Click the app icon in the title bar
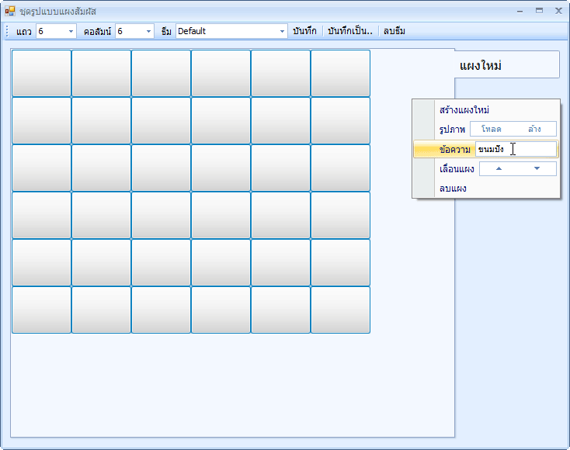The height and width of the screenshot is (450, 570). (x=10, y=11)
